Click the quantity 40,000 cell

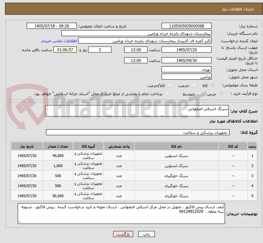(x=58, y=156)
